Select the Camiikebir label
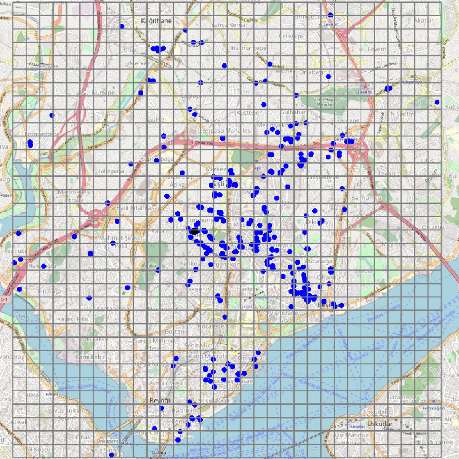The height and width of the screenshot is (459, 459). 90,357
